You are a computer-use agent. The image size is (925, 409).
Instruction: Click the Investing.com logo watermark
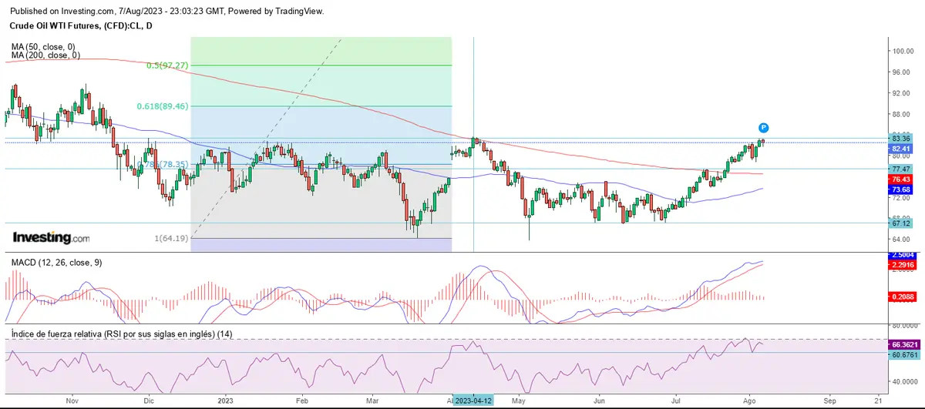click(x=51, y=238)
